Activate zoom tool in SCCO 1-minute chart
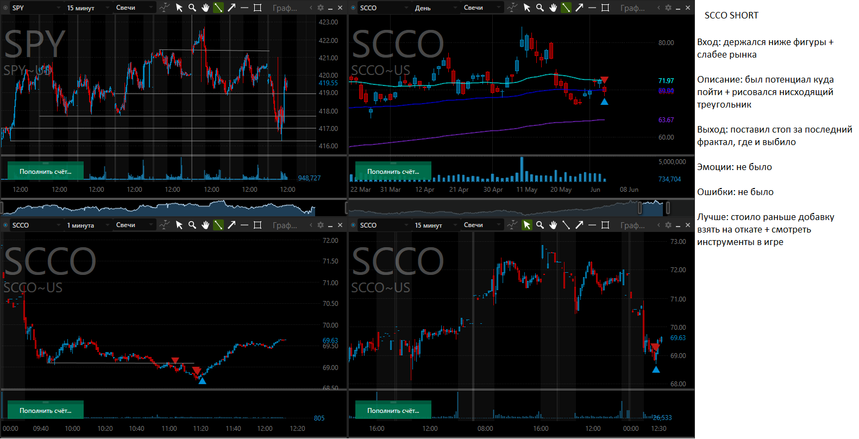This screenshot has width=859, height=439. [192, 225]
